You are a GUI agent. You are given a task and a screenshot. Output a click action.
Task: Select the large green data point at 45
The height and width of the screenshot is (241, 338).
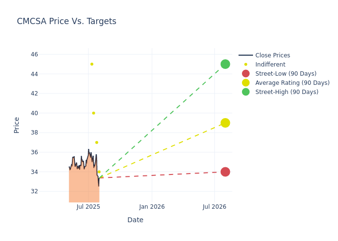point(225,64)
